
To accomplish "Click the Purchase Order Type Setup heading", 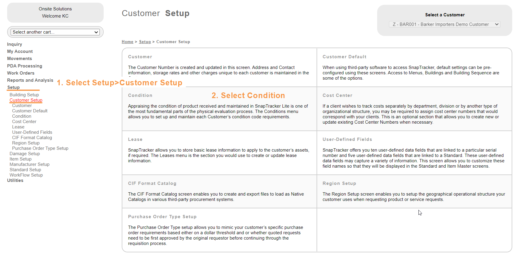I will pyautogui.click(x=162, y=217).
